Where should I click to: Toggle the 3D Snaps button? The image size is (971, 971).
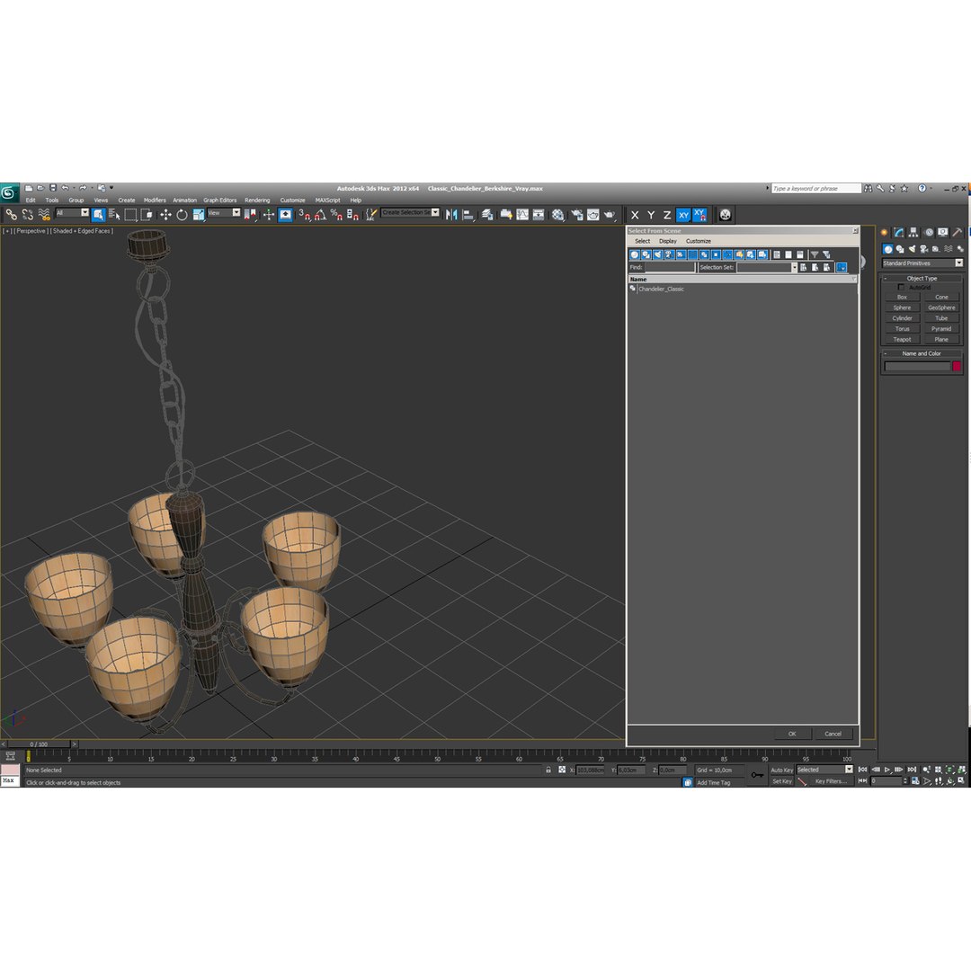(x=304, y=215)
